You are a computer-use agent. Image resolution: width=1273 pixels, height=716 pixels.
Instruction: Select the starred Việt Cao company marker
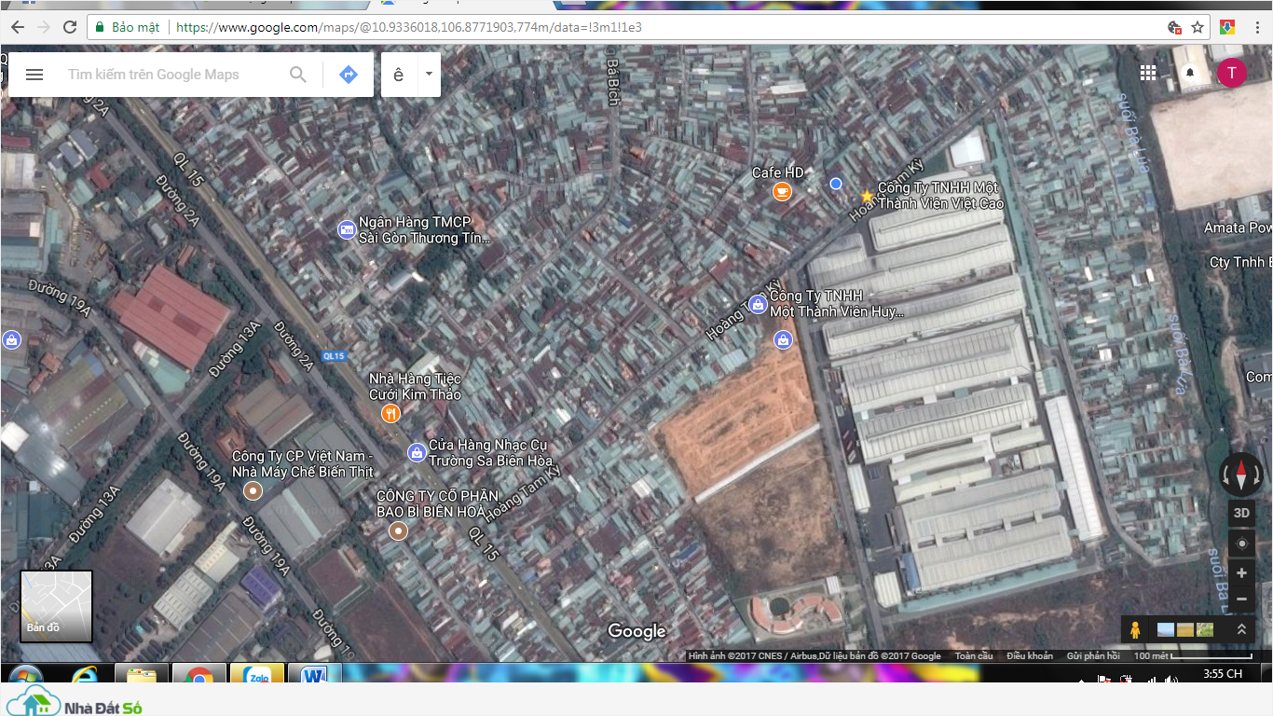867,197
